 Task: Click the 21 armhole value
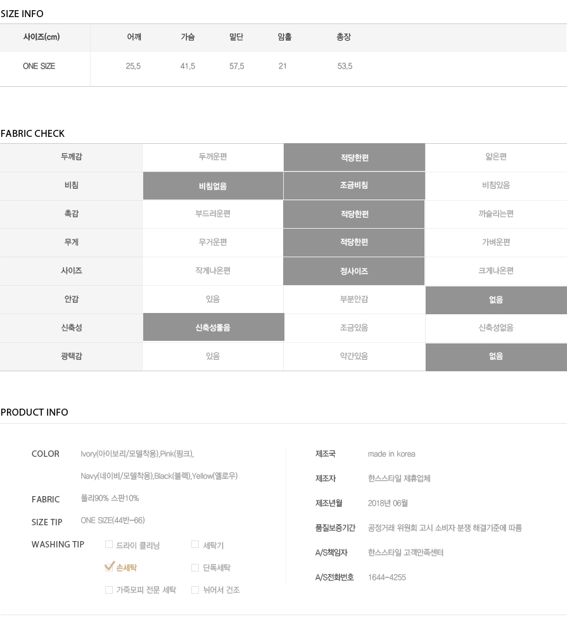[x=283, y=67]
